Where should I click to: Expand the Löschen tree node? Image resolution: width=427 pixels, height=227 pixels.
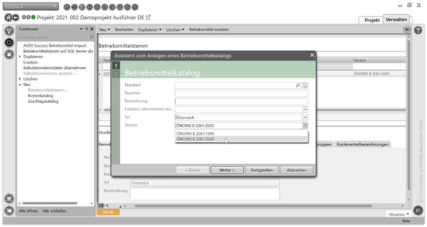[x=20, y=79]
